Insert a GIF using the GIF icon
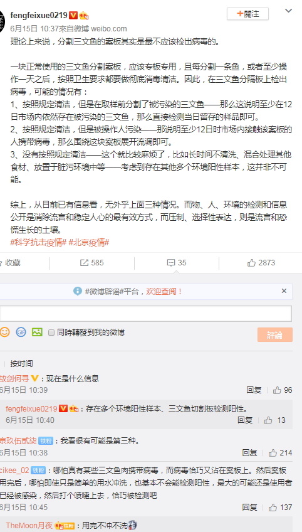This screenshot has height=532, width=302. 21,331
